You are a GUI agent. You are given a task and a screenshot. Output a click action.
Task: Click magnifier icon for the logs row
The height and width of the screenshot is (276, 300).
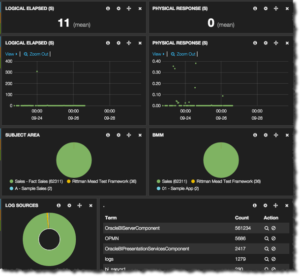[x=267, y=259]
